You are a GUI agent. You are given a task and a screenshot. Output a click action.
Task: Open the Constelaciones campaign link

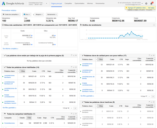pyautogui.click(x=10, y=123)
